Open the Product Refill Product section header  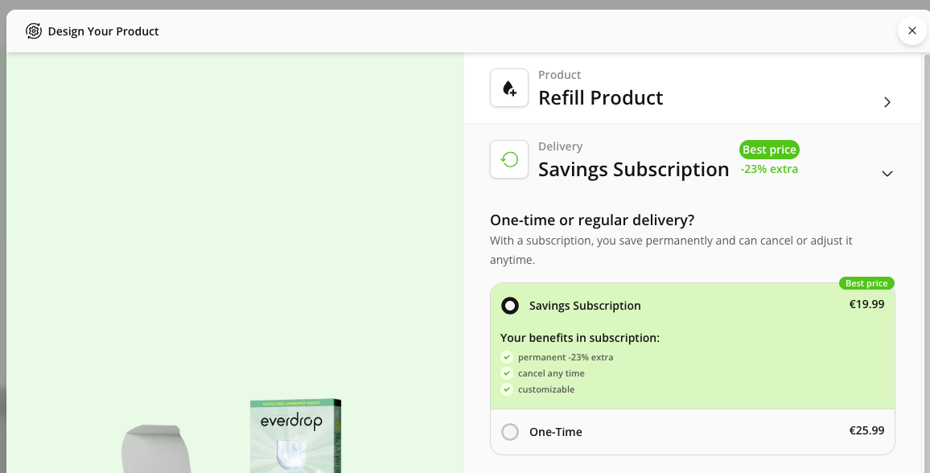(600, 97)
